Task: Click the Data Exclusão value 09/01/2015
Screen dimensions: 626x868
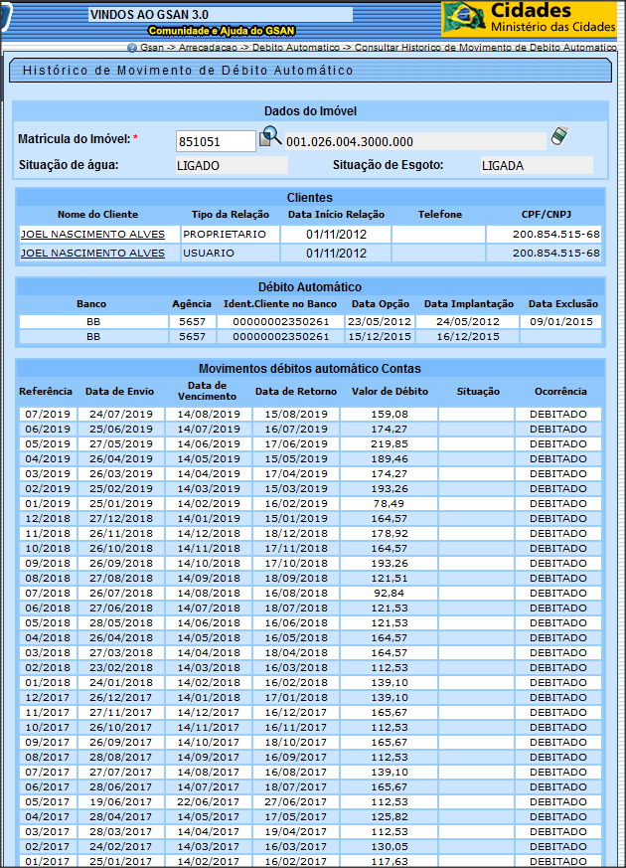Action: point(560,321)
